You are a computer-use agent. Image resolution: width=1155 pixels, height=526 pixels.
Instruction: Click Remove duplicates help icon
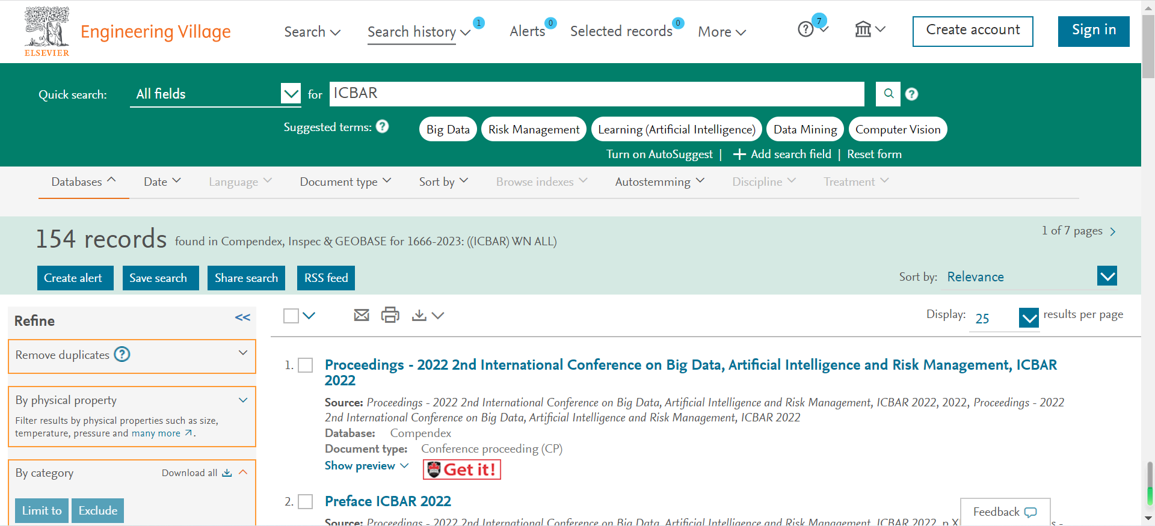(122, 355)
